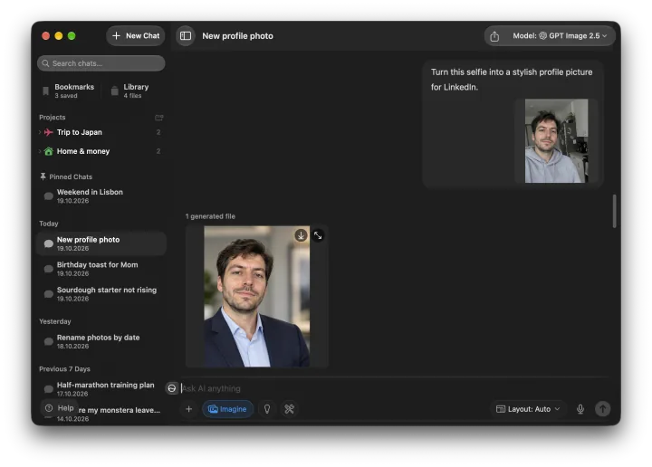Click the Projects section heading
The width and height of the screenshot is (652, 467).
click(x=52, y=117)
